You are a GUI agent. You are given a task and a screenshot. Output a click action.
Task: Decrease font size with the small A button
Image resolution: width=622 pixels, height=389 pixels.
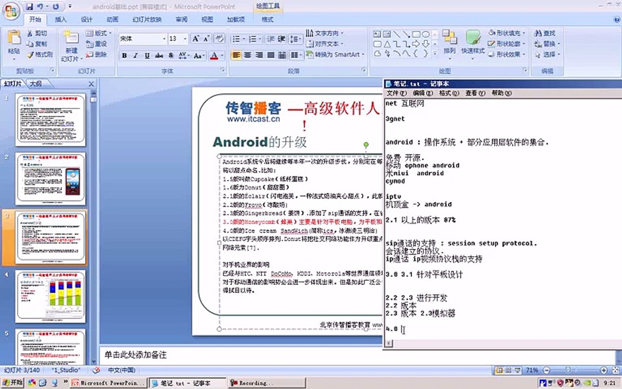206,38
